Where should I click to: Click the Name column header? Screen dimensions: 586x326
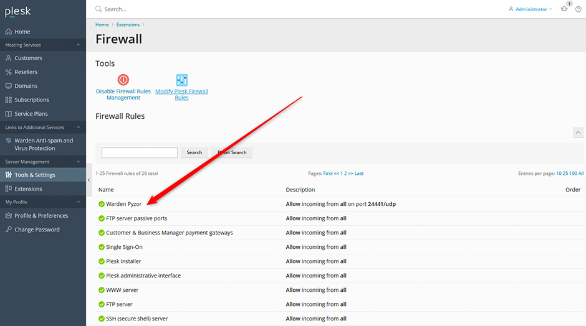[x=106, y=190]
